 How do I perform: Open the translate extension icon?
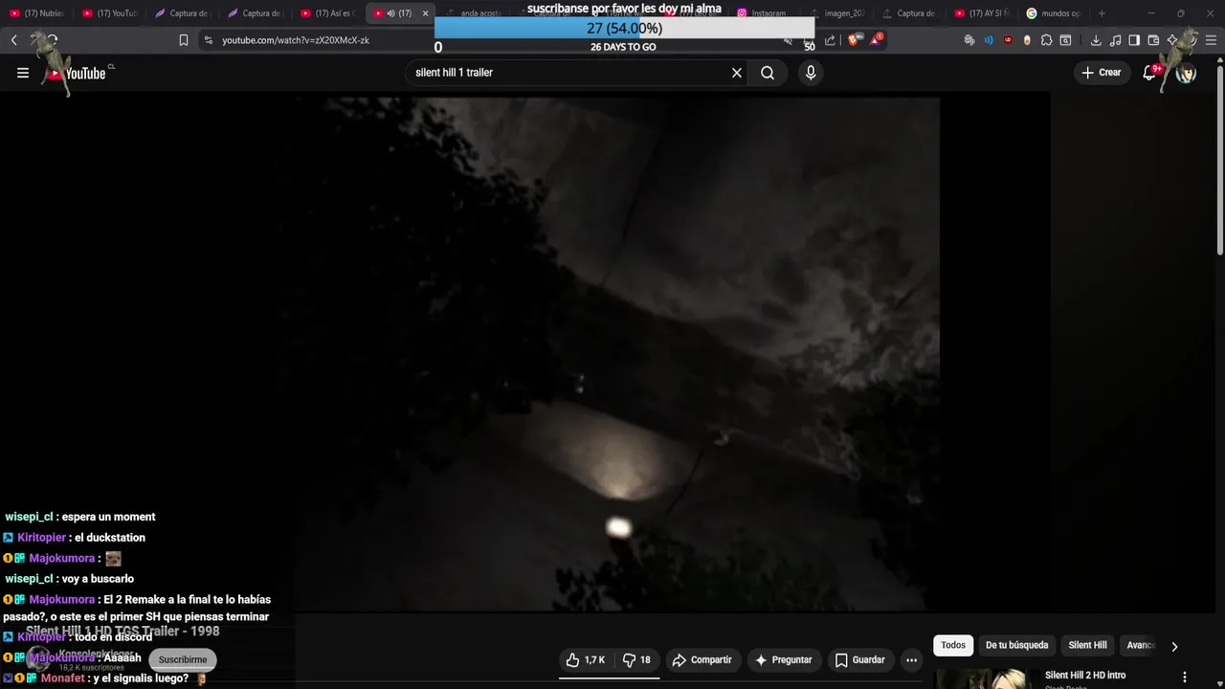pos(969,40)
